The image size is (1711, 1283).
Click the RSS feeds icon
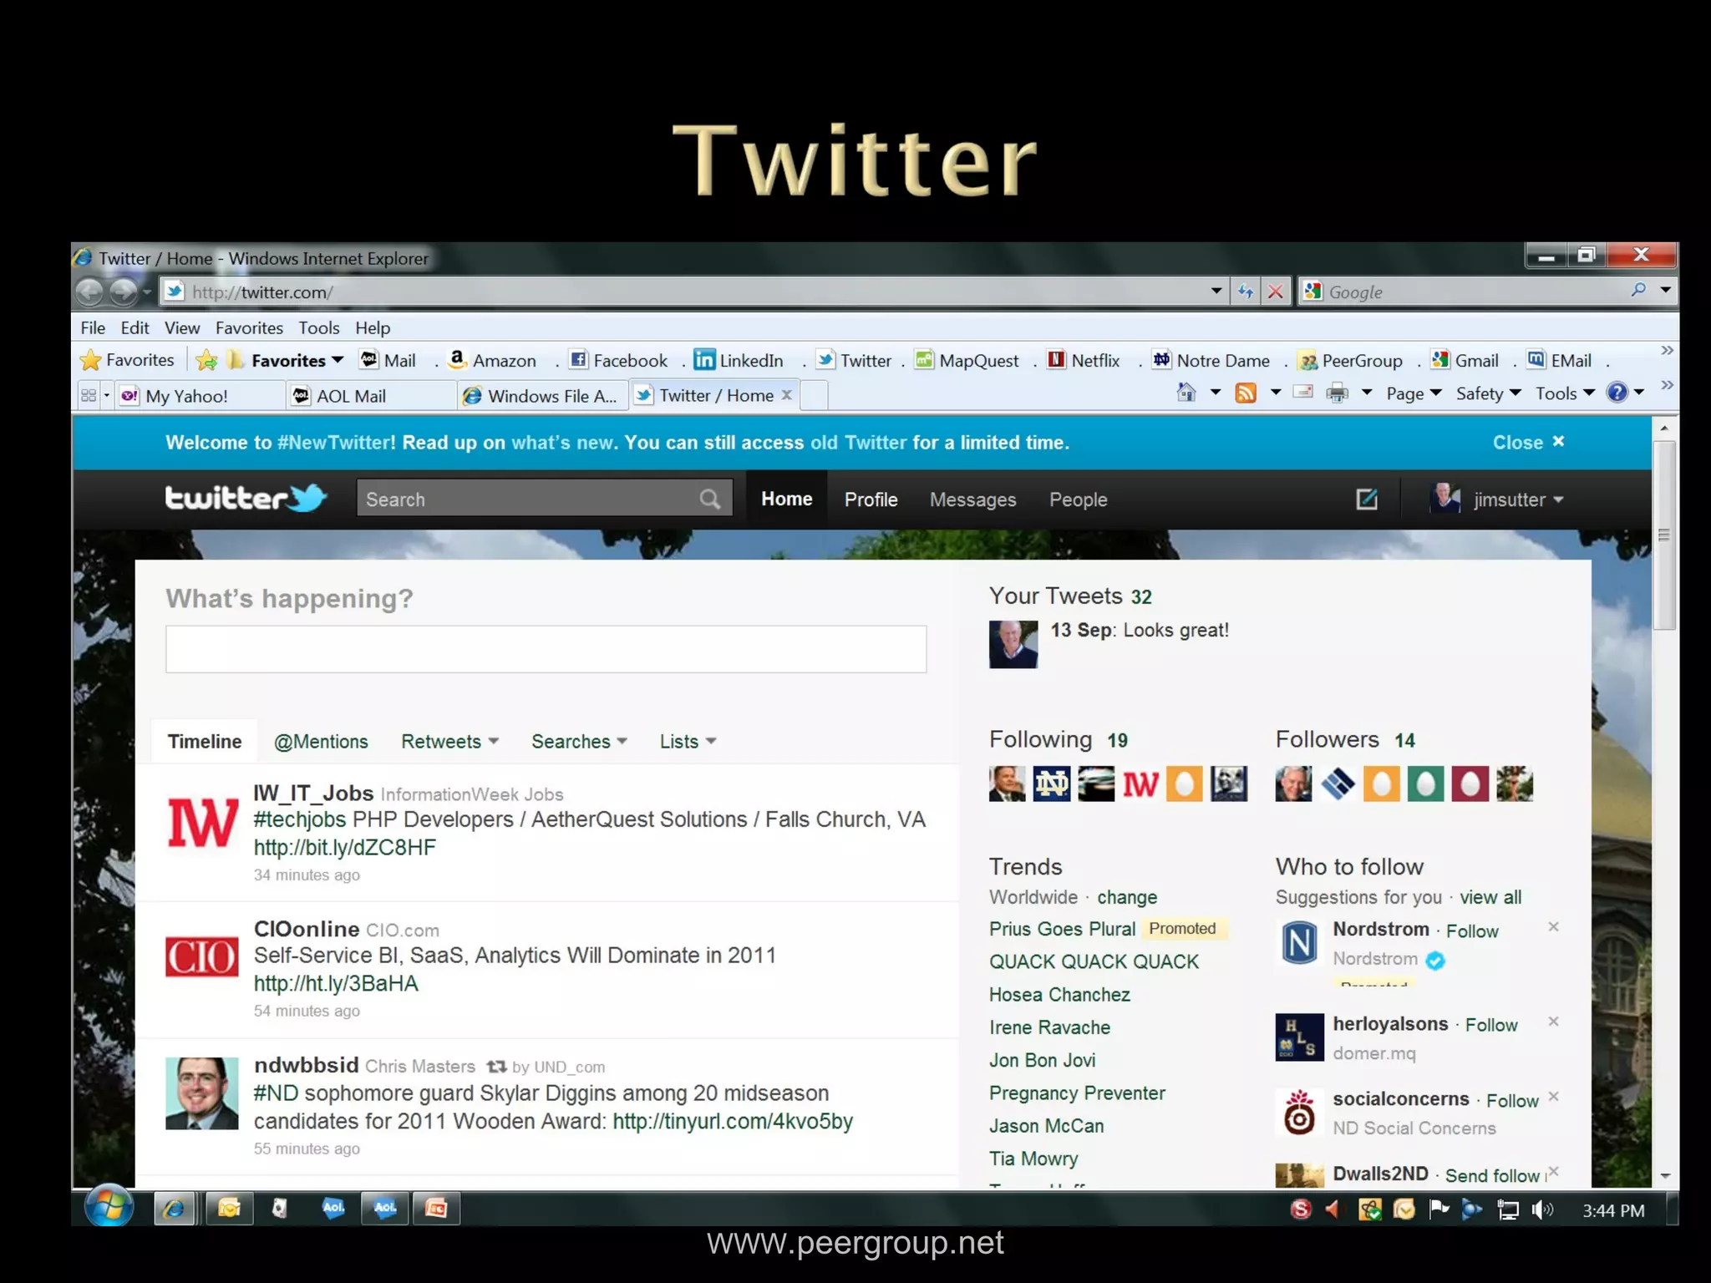tap(1246, 393)
